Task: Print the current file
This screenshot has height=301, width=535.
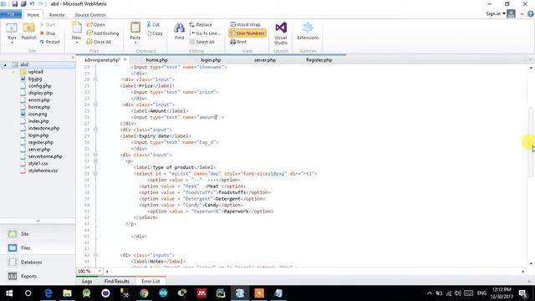Action: 238,42
